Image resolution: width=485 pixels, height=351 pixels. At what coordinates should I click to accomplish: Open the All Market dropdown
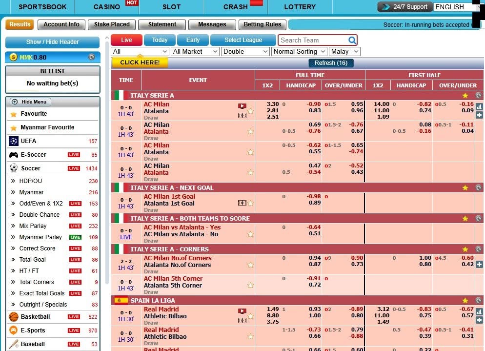tap(195, 51)
